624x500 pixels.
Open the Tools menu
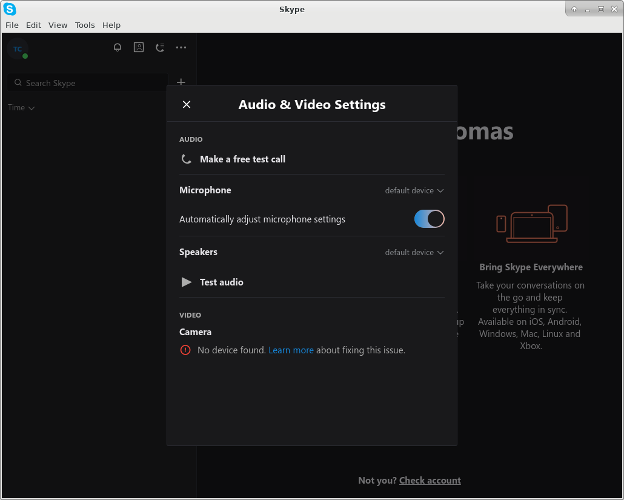tap(85, 25)
